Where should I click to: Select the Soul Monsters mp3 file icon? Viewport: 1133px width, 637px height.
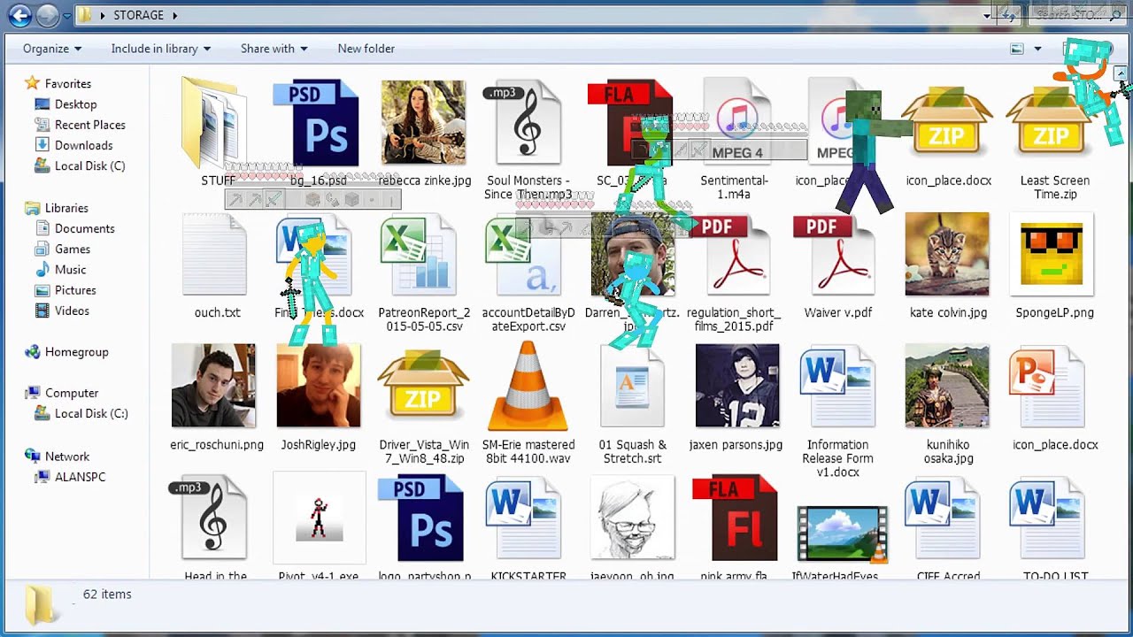(x=524, y=122)
